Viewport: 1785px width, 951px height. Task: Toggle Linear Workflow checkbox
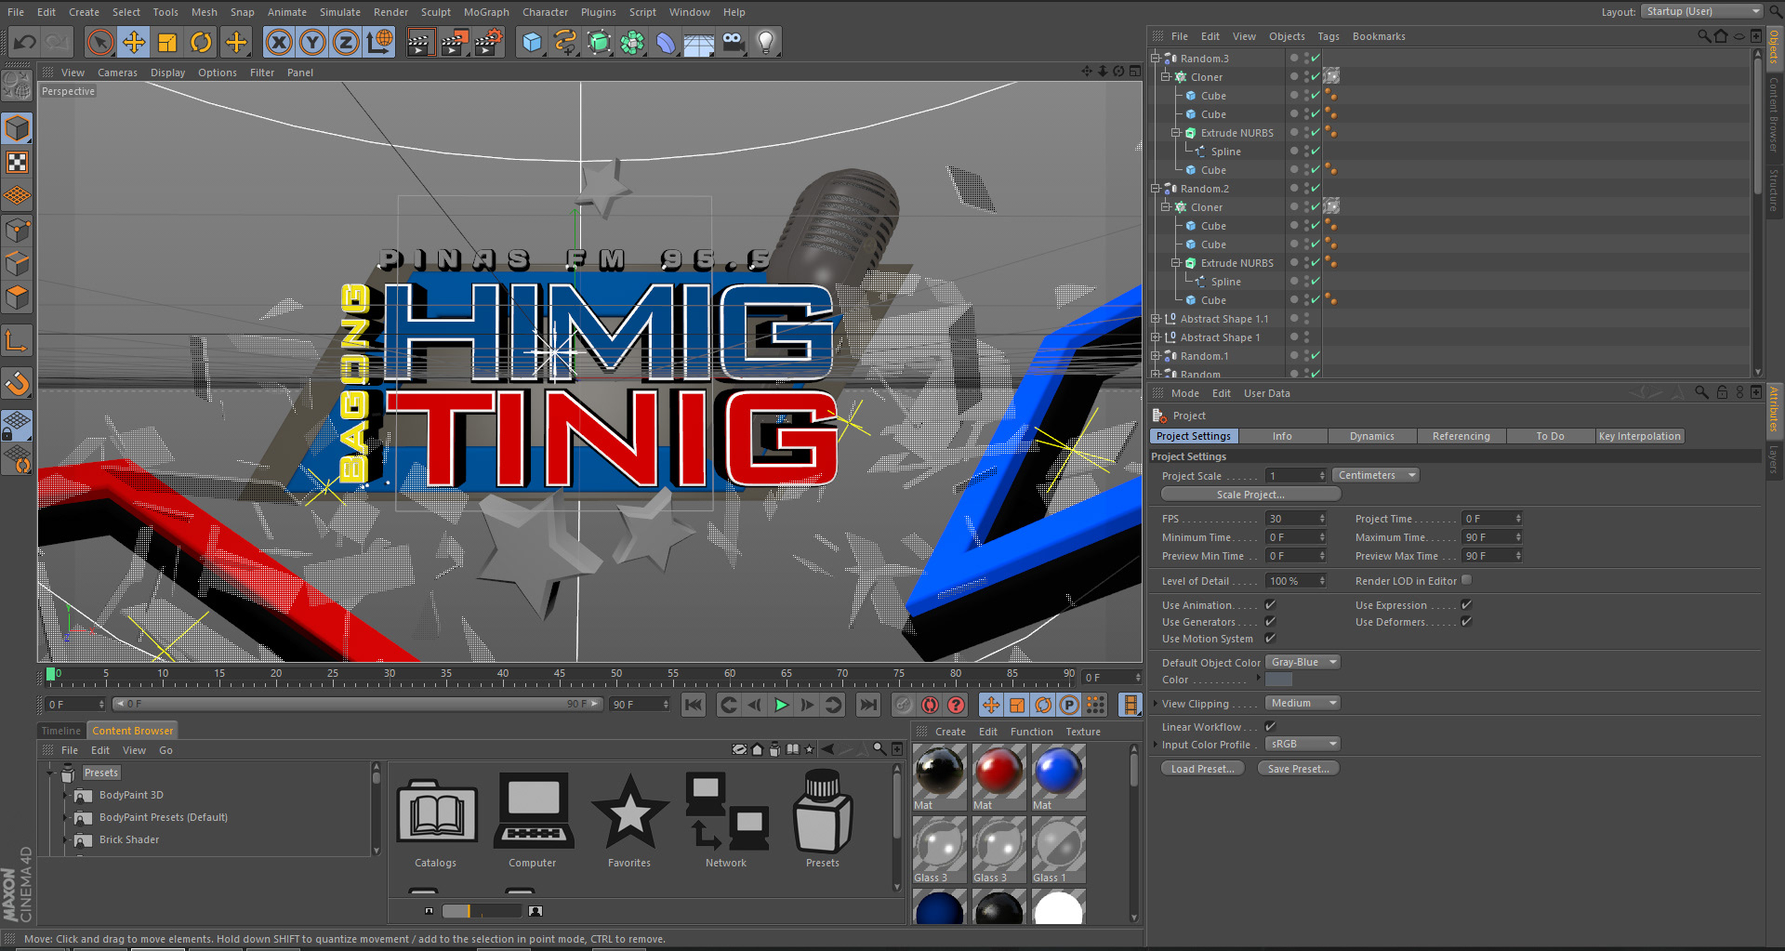click(x=1270, y=727)
